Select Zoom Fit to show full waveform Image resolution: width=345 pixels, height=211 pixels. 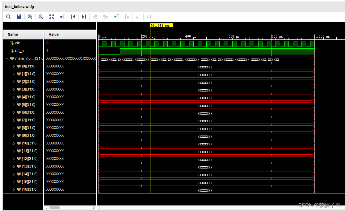(x=51, y=17)
